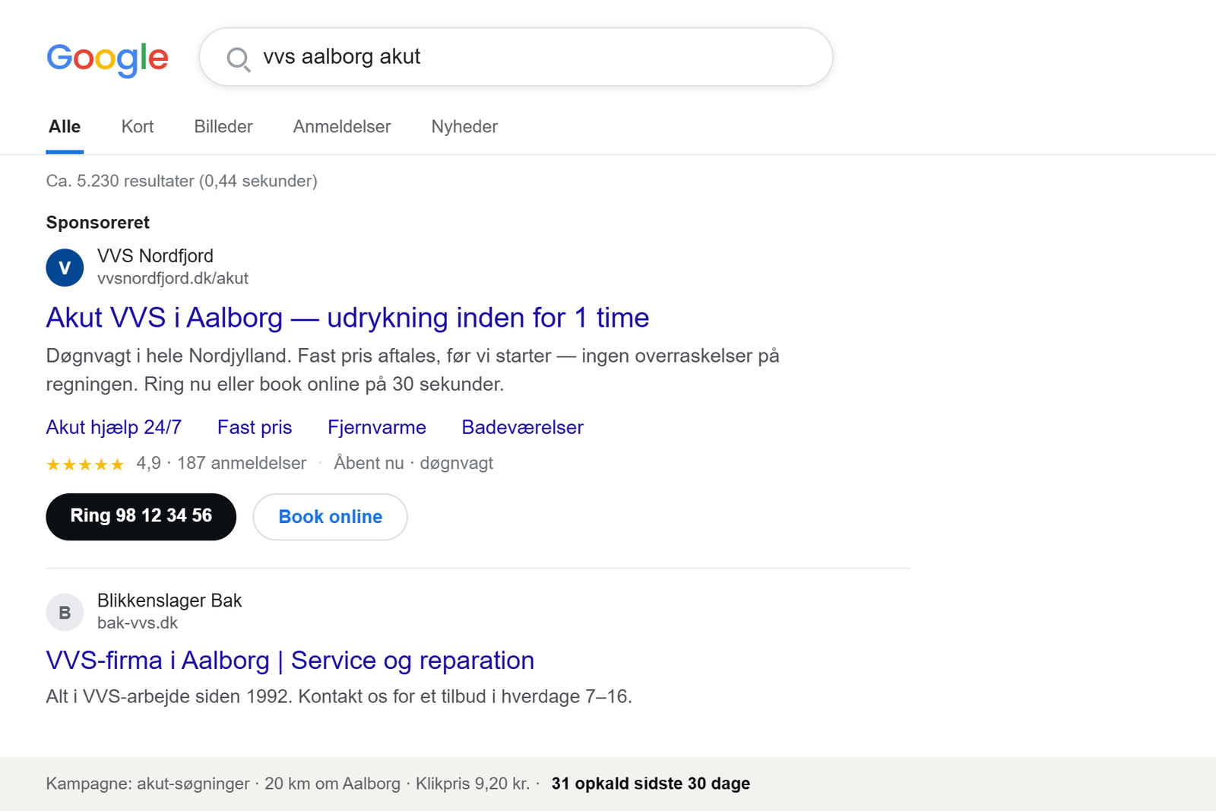
Task: Click the '31 opkald sidste 30 dage' stat
Action: click(x=651, y=784)
